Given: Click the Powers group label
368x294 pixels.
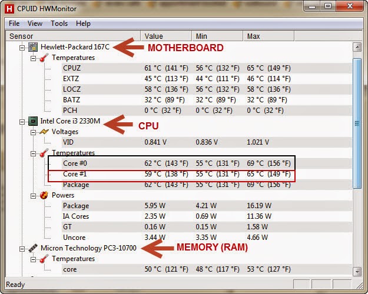Looking at the screenshot, I should (x=63, y=195).
